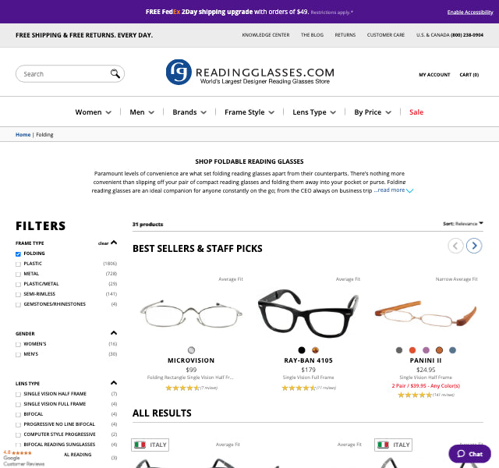Click the second Italy flag badge
The height and width of the screenshot is (468, 499).
[393, 445]
